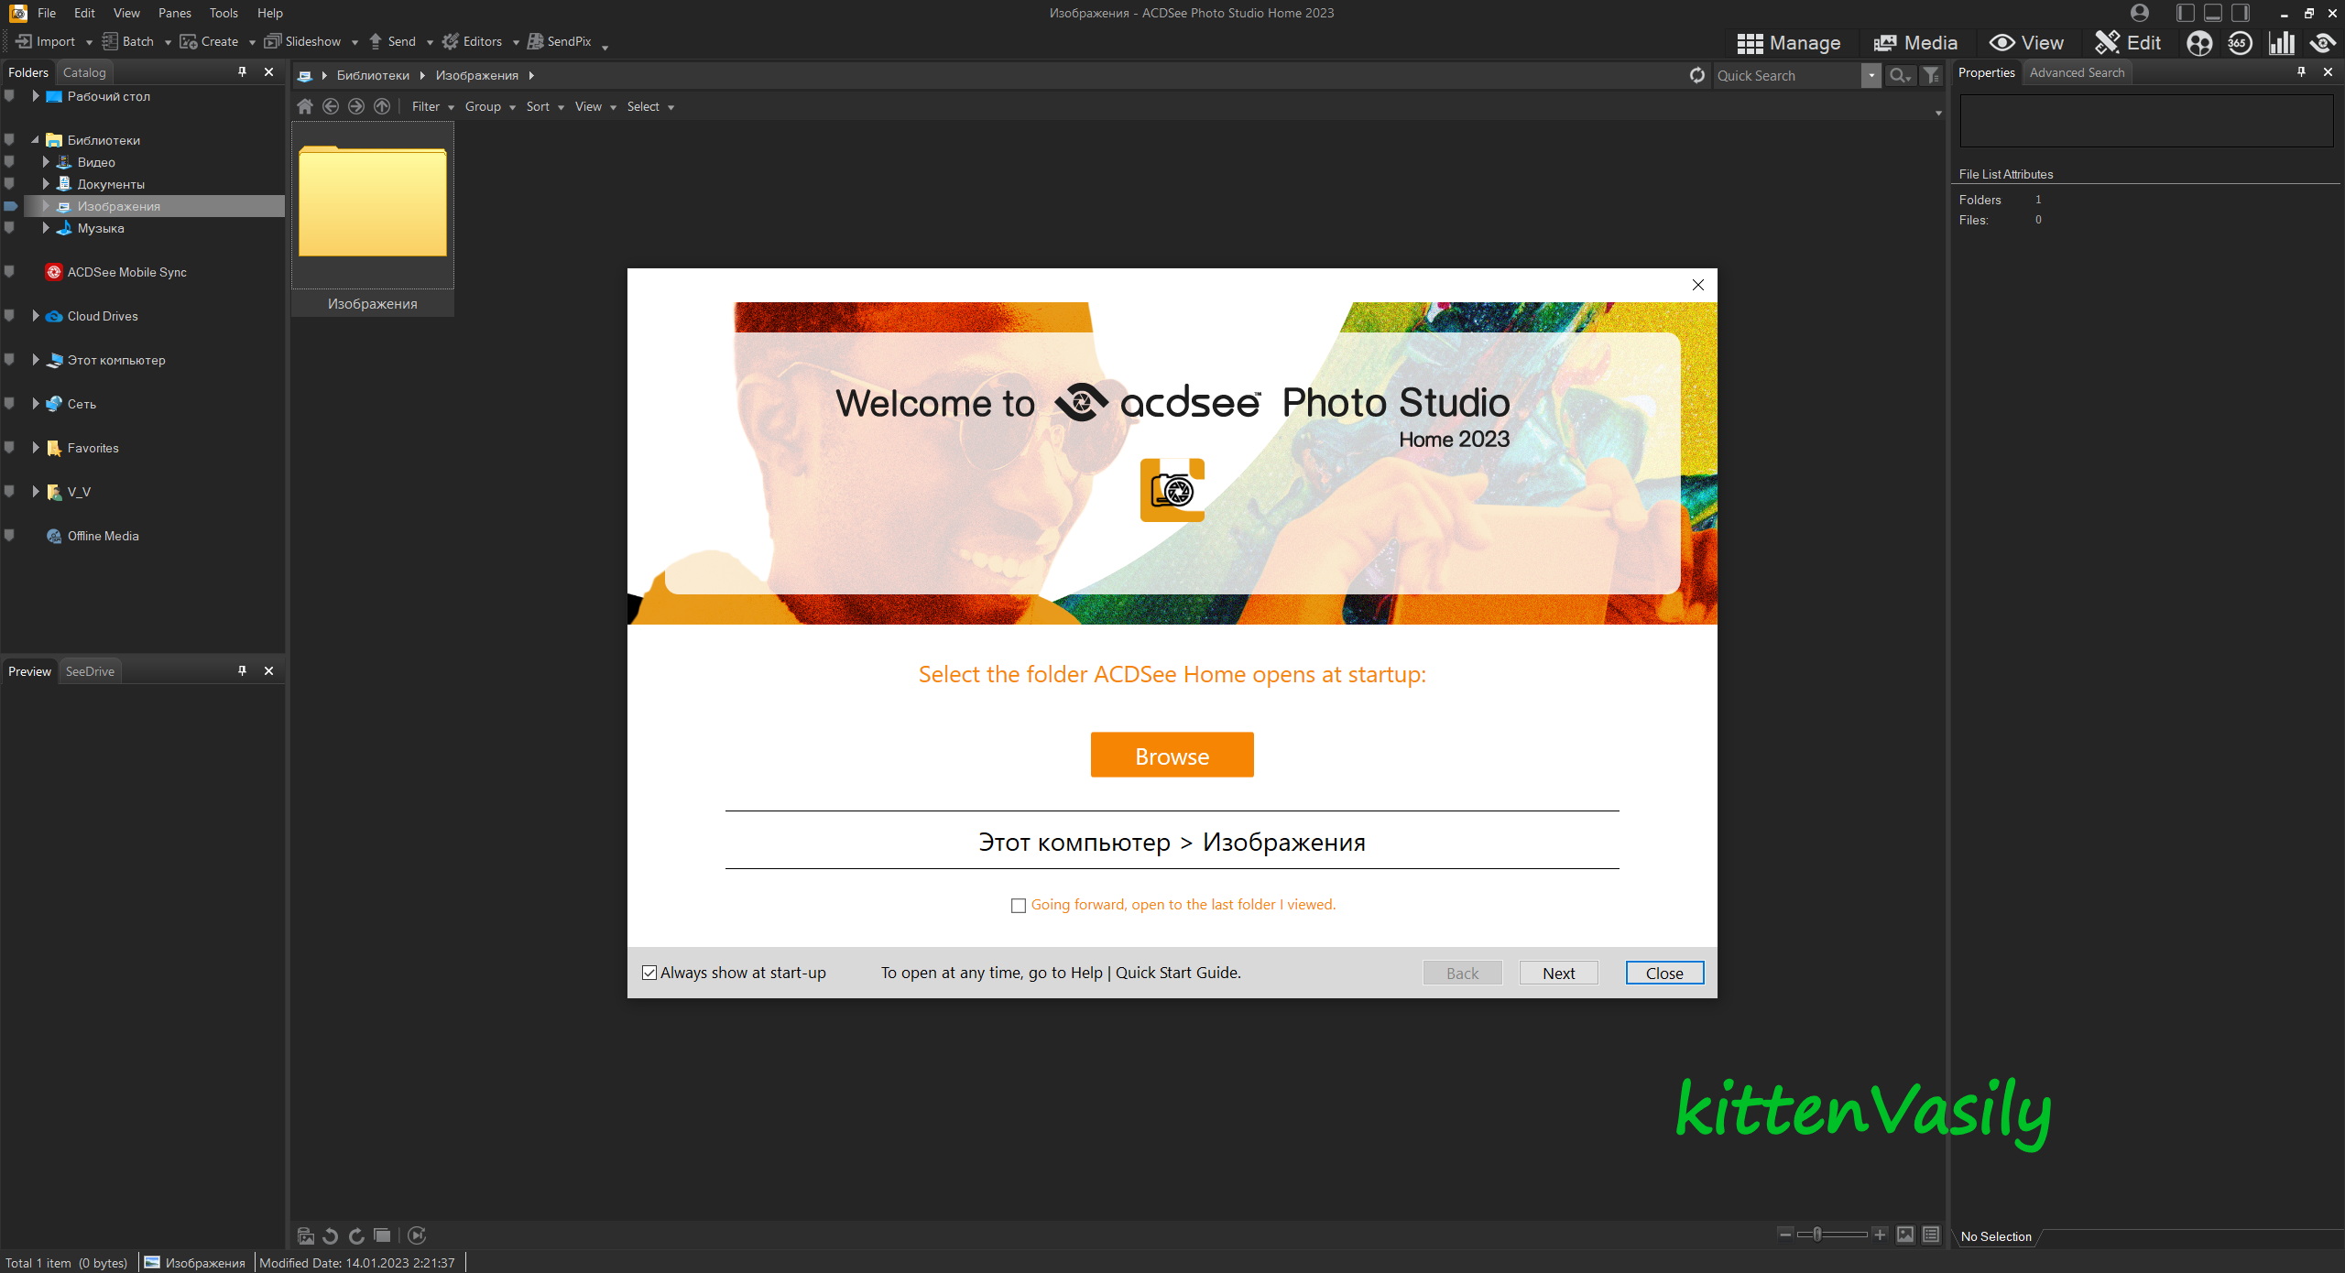This screenshot has width=2345, height=1273.
Task: Expand the Рабочий стол tree node
Action: tap(35, 96)
